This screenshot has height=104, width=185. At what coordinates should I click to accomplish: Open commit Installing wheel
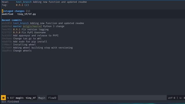click(19, 44)
